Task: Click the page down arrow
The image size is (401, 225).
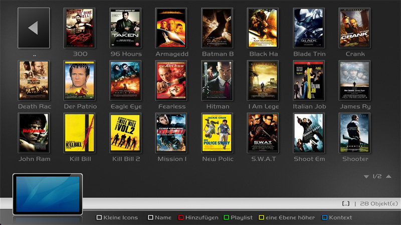Action: click(366, 176)
